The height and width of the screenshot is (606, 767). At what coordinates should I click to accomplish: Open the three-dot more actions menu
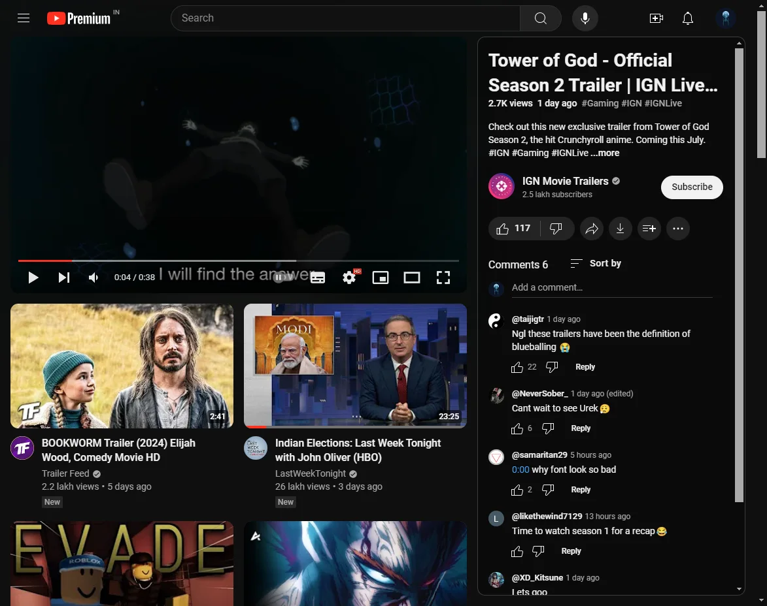tap(678, 229)
